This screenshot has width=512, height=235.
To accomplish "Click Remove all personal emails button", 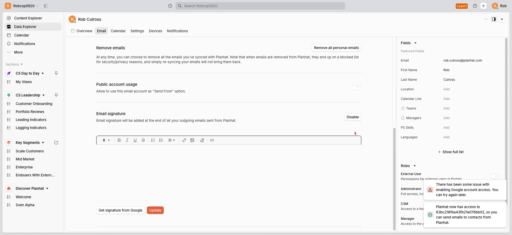I will (x=337, y=48).
